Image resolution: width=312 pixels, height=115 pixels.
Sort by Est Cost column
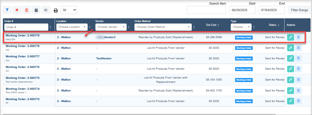point(213,25)
